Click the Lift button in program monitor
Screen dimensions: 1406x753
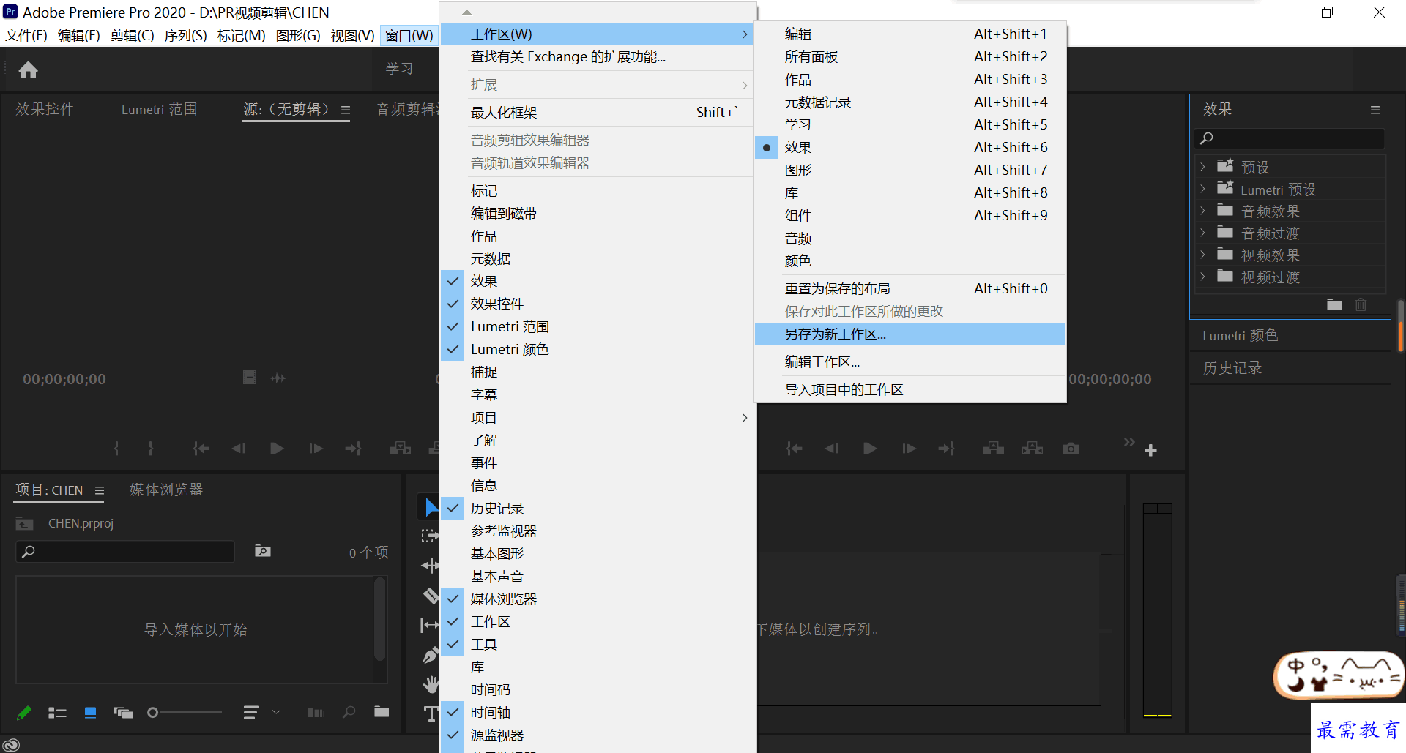pyautogui.click(x=993, y=449)
